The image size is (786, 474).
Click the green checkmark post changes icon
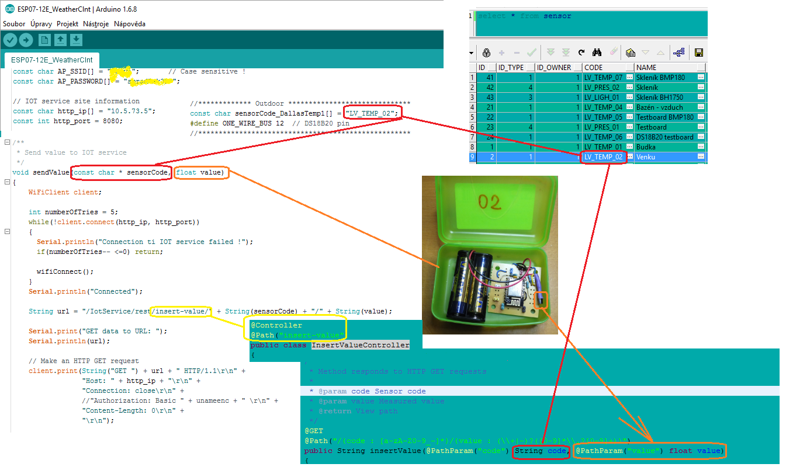pyautogui.click(x=532, y=53)
